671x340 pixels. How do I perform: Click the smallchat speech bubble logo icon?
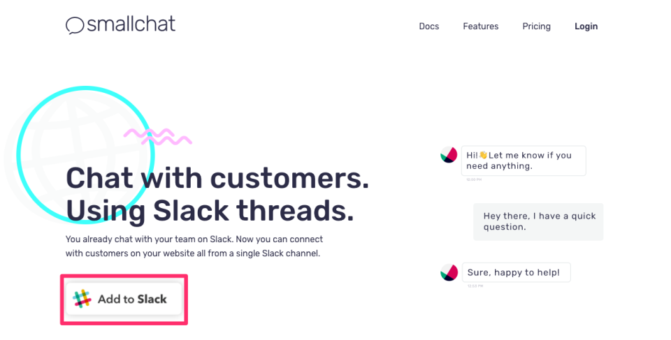pos(75,25)
